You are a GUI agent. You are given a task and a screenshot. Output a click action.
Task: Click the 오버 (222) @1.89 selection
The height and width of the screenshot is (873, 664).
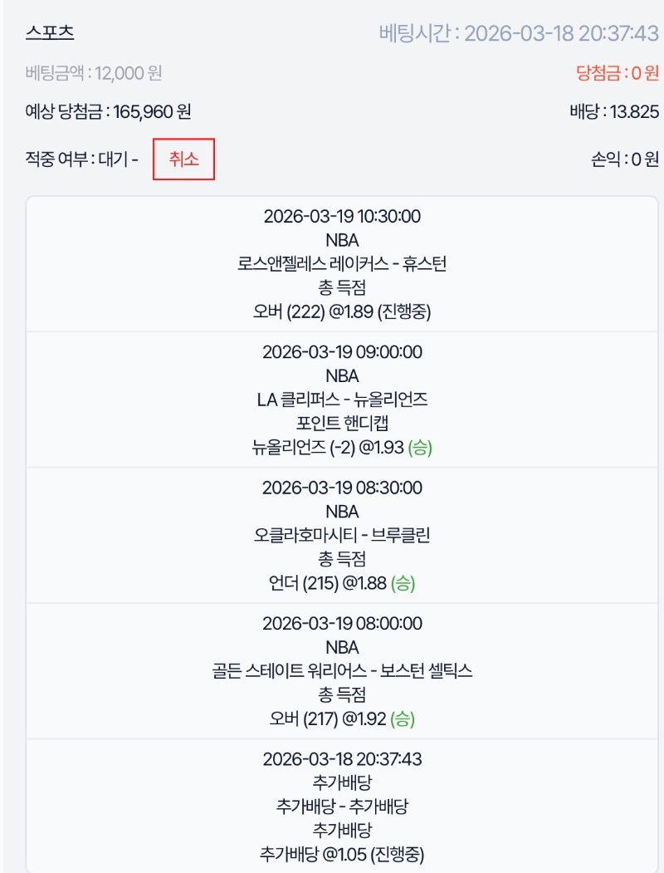[x=342, y=312]
